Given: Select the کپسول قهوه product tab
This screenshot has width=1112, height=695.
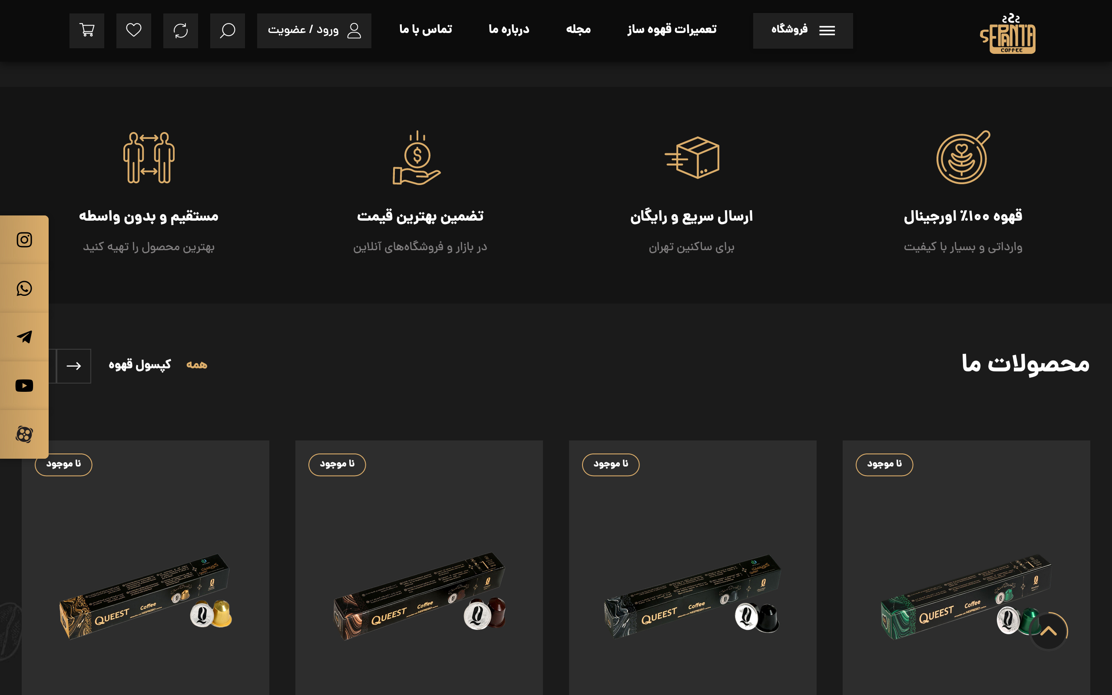Looking at the screenshot, I should tap(140, 365).
